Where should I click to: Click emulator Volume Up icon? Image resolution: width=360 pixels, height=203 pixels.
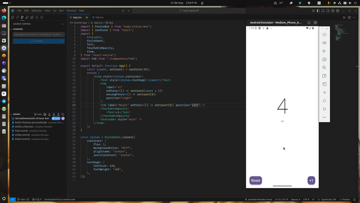click(324, 43)
